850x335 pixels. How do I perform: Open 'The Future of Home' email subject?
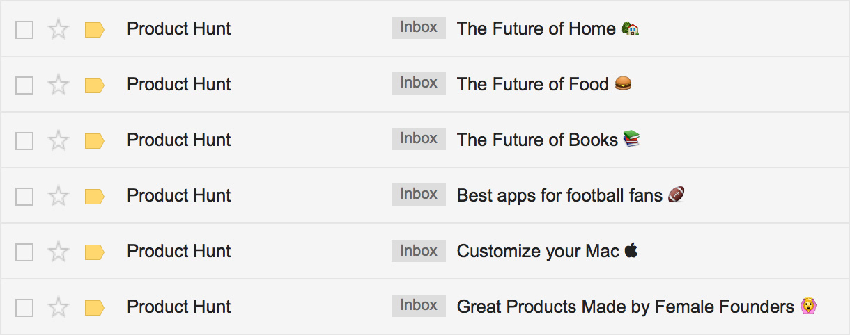point(536,28)
